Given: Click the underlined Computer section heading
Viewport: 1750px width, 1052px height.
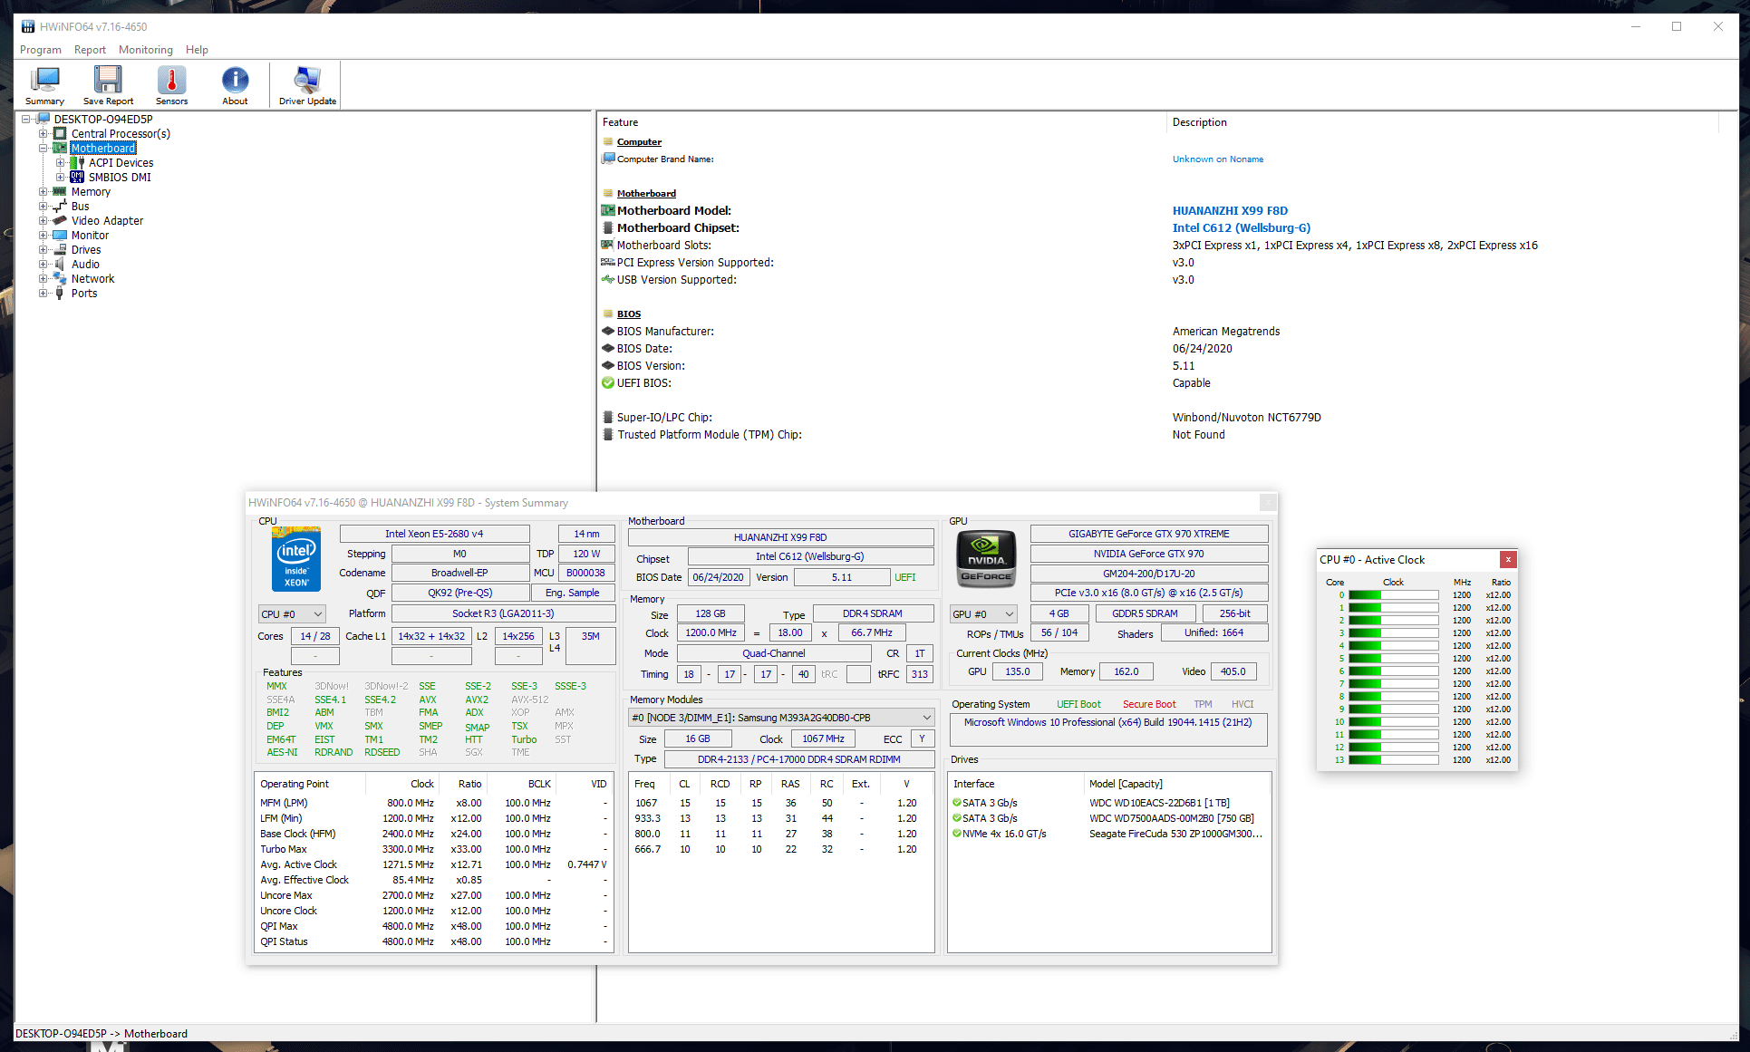Looking at the screenshot, I should (x=639, y=141).
